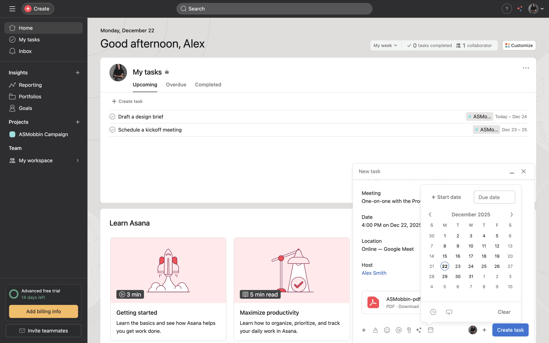Open text formatting icon in task toolbar
549x343 pixels.
pyautogui.click(x=375, y=330)
